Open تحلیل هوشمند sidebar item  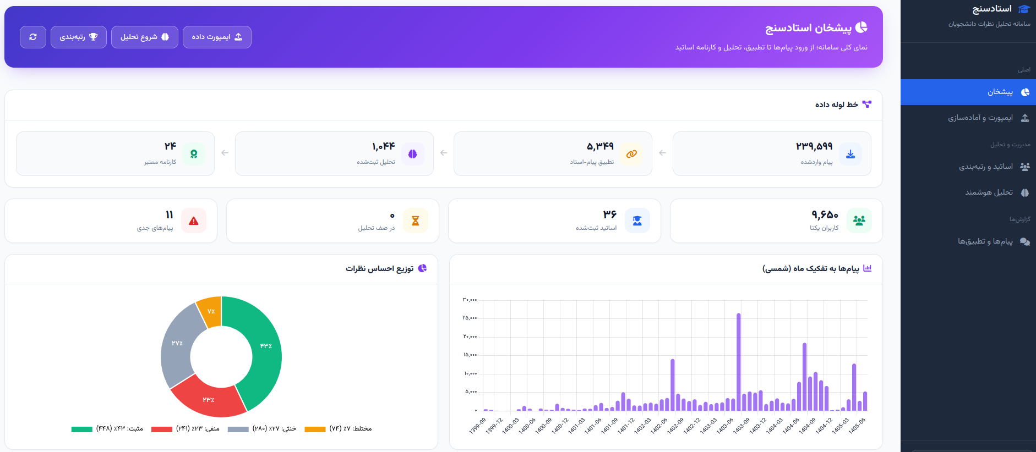coord(968,192)
